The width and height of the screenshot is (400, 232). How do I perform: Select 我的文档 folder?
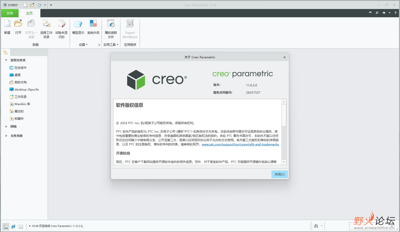(x=18, y=82)
